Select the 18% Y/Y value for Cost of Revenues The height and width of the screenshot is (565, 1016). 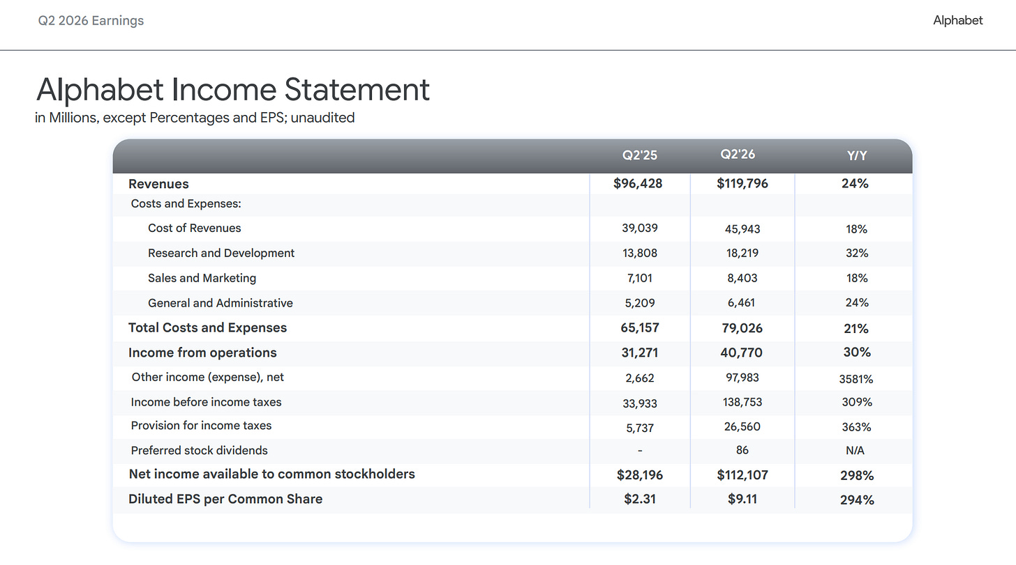coord(857,229)
